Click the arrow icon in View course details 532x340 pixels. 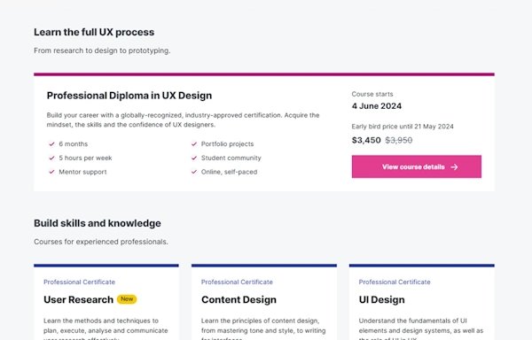click(454, 167)
